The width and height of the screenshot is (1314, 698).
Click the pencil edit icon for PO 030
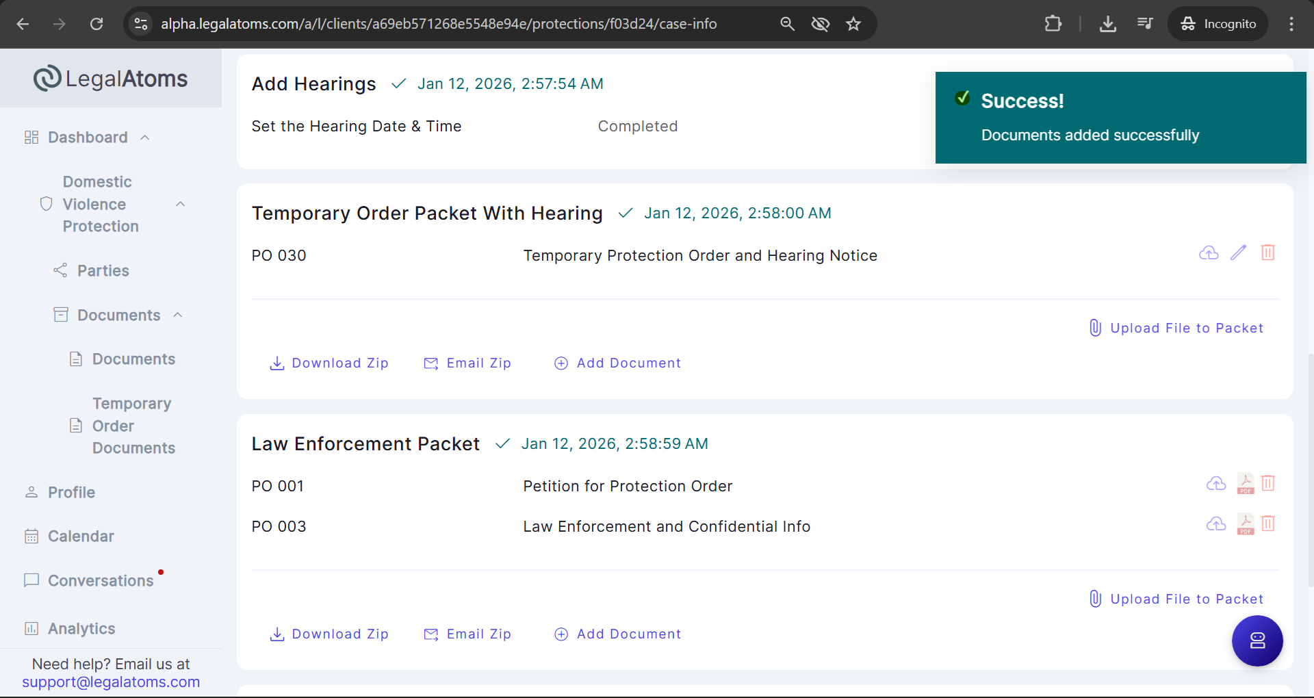tap(1238, 253)
